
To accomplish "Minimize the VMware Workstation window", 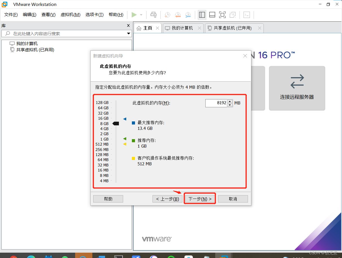I will click(320, 4).
